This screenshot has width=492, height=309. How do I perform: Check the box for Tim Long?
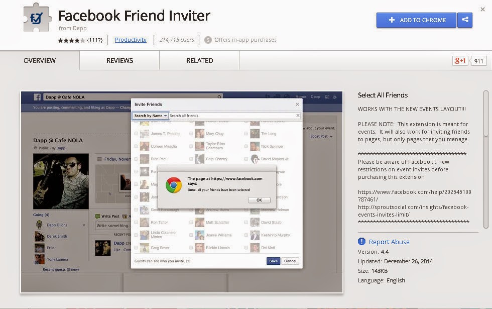tap(246, 134)
